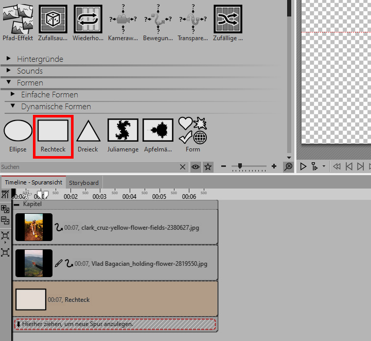Expand the Sounds category
371x341 pixels.
tap(9, 71)
